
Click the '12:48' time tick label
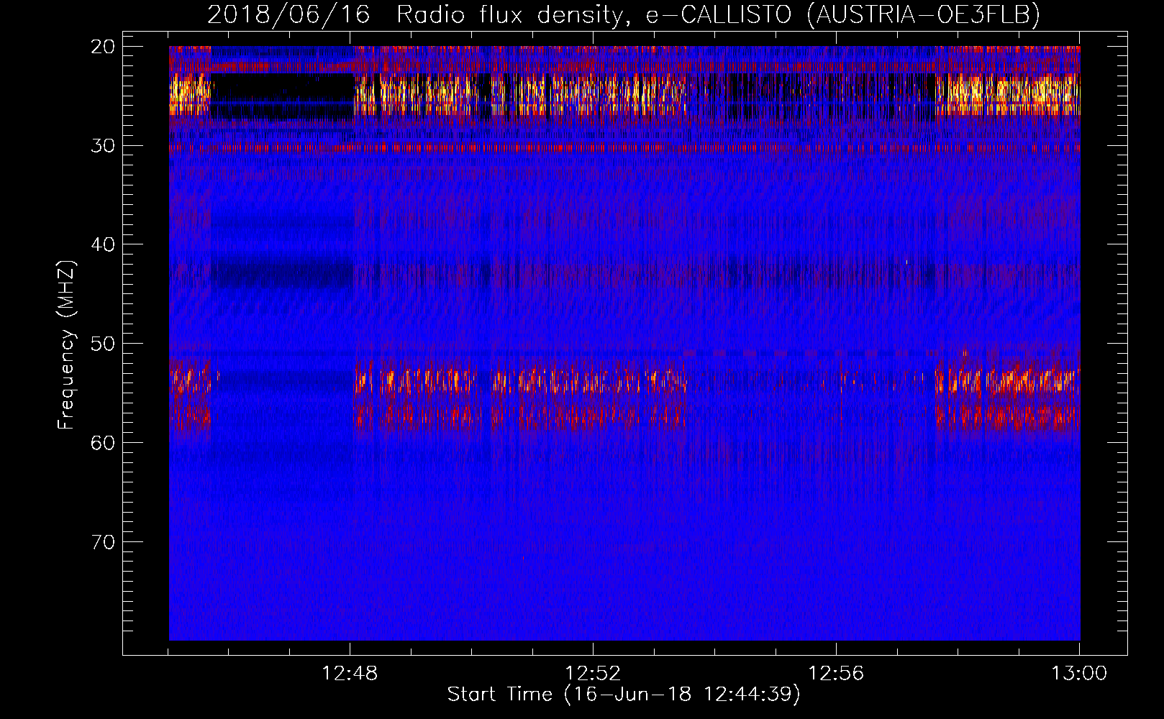tap(350, 674)
